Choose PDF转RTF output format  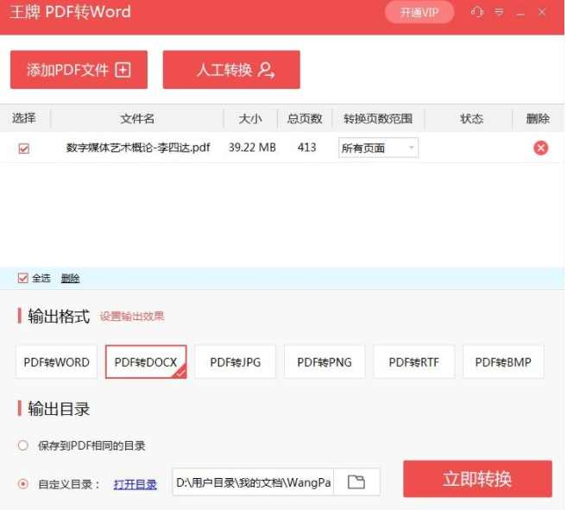(414, 362)
